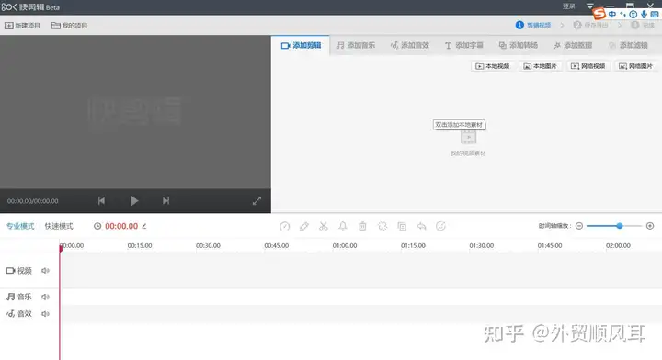Click the 网络图片 online image button

pyautogui.click(x=635, y=66)
